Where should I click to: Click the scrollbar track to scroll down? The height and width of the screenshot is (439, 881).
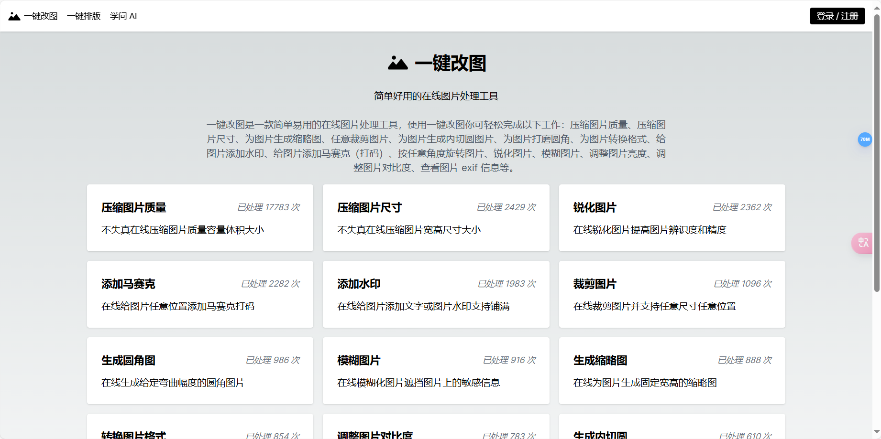pyautogui.click(x=877, y=358)
